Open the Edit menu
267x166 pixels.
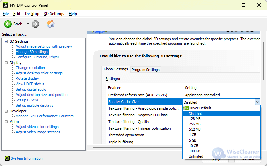click(17, 14)
